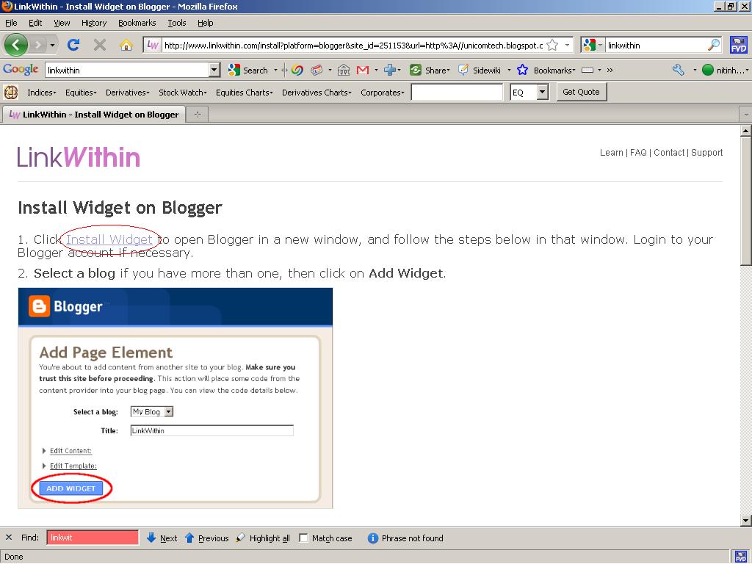Viewport: 752px width, 564px height.
Task: Open the Derivatives dropdown menu
Action: coord(128,93)
